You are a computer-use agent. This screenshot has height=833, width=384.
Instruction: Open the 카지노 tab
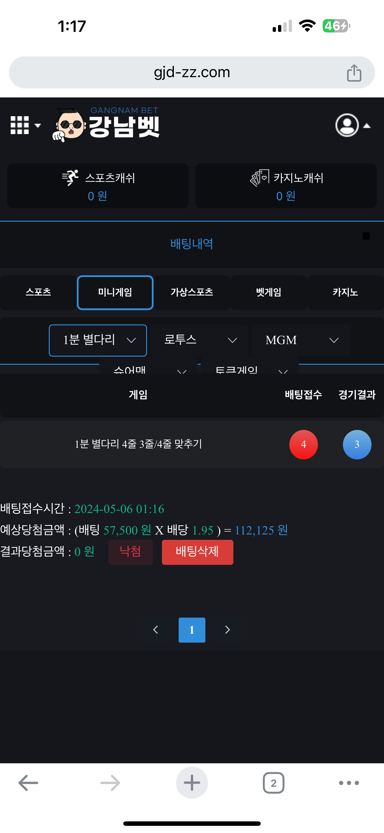345,292
